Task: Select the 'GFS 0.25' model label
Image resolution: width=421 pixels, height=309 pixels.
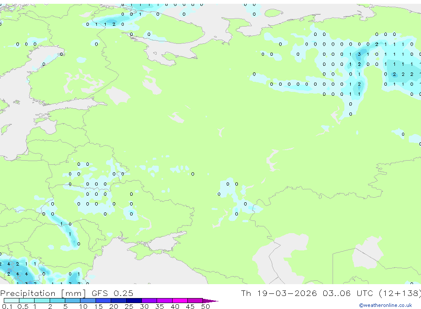Action: pos(112,293)
